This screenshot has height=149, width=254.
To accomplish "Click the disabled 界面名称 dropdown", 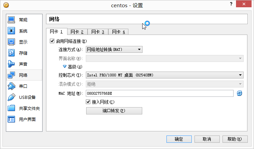I will point(165,58).
